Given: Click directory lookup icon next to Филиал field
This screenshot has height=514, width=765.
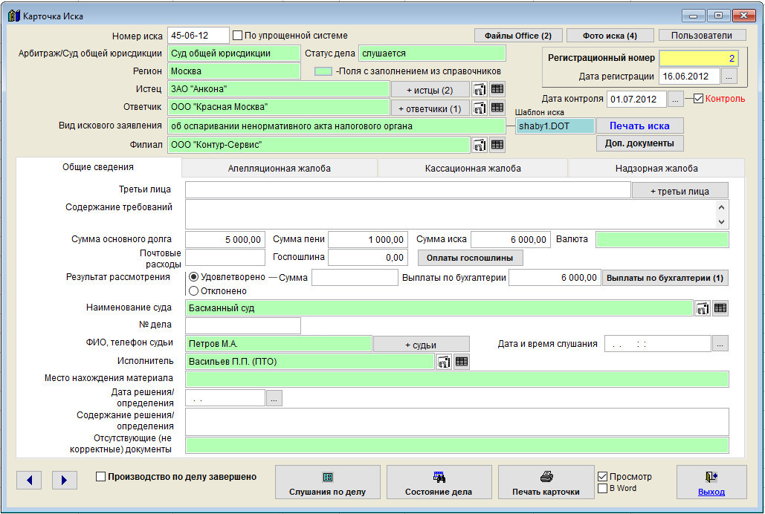Looking at the screenshot, I should tap(480, 145).
